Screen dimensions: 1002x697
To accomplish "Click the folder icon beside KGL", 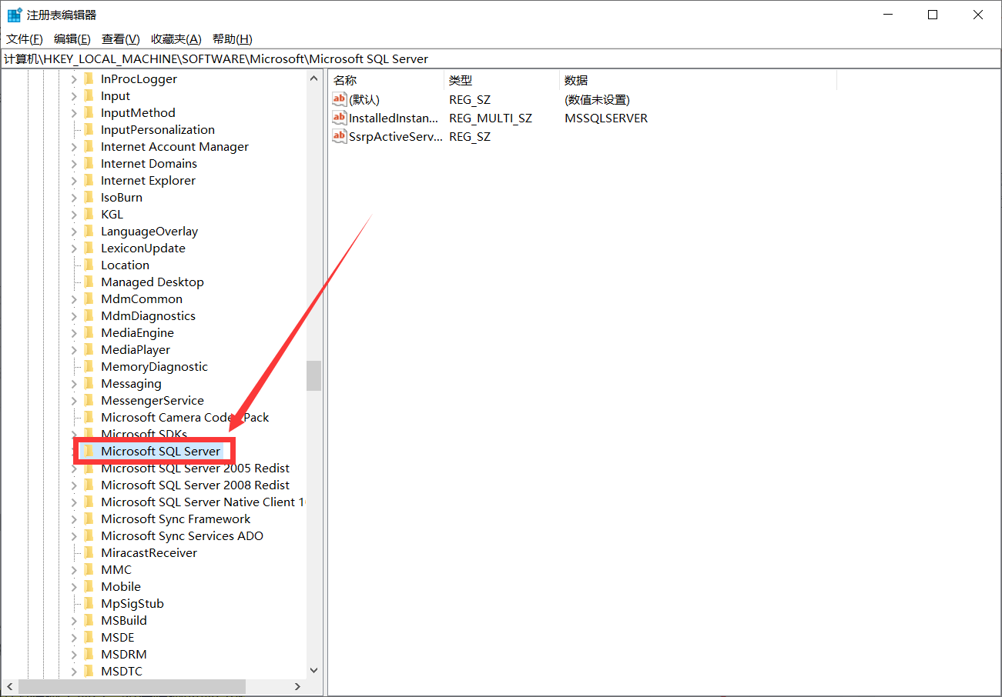I will tap(89, 214).
